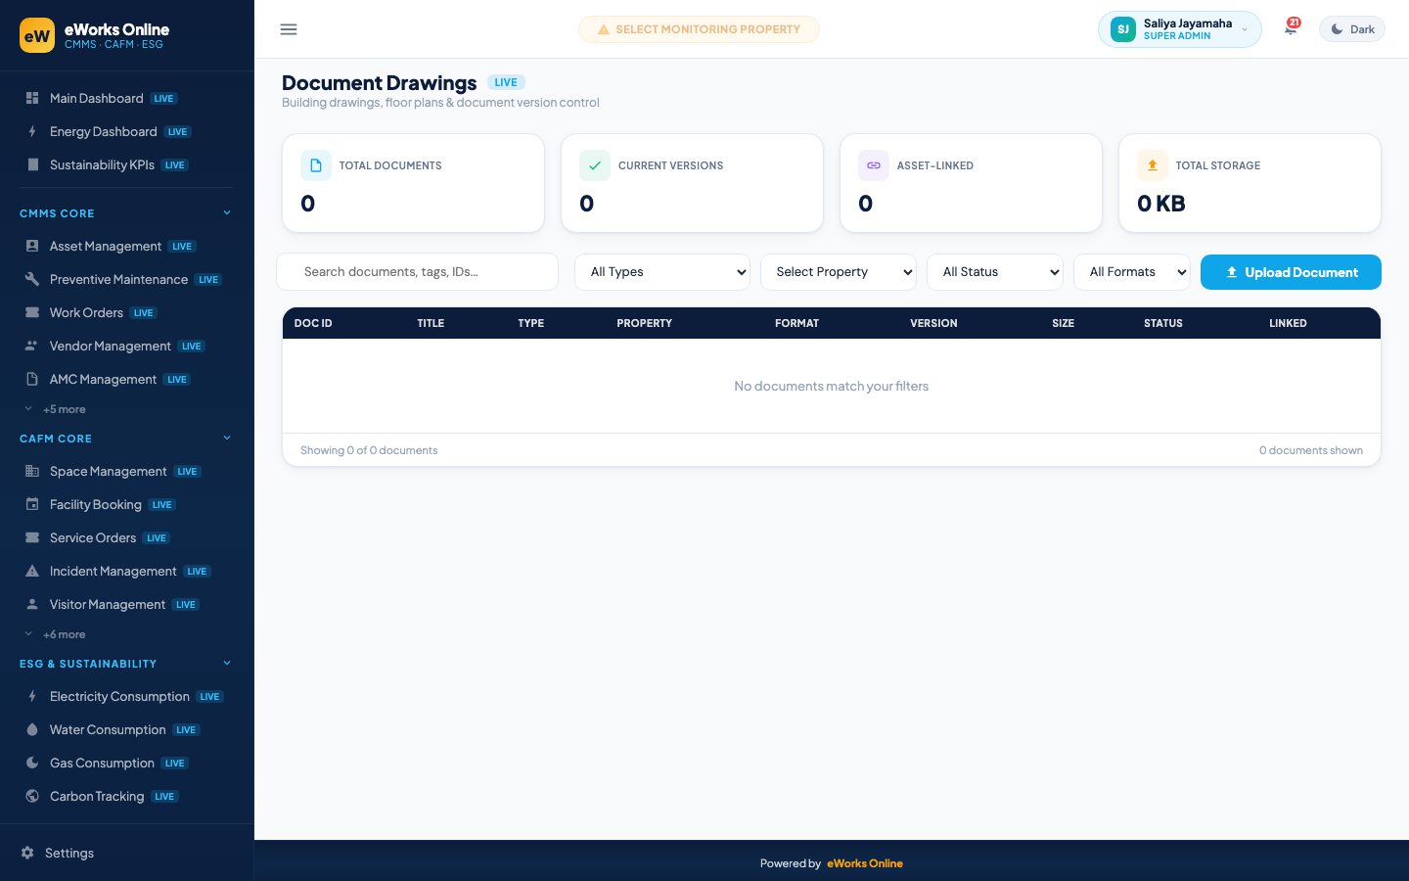
Task: Click the Incident Management warning icon
Action: coord(32,571)
